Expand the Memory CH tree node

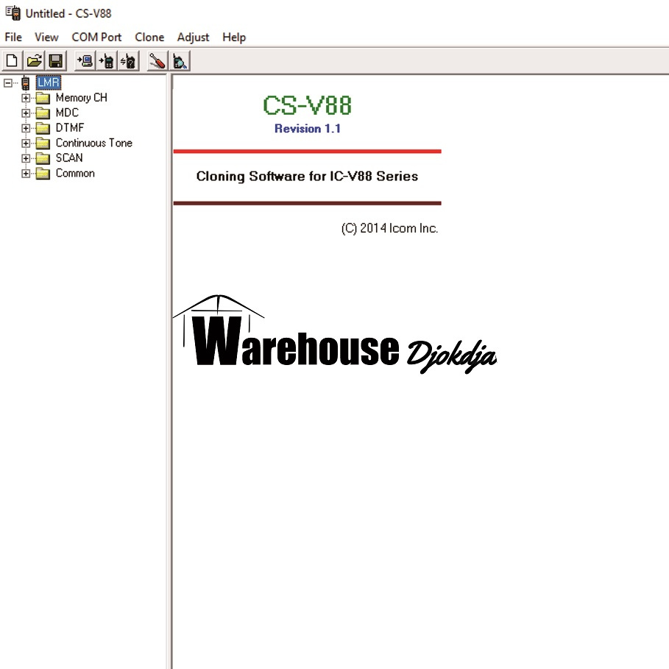tap(24, 97)
